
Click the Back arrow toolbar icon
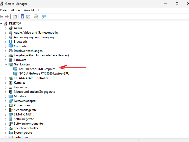pyautogui.click(x=2, y=16)
